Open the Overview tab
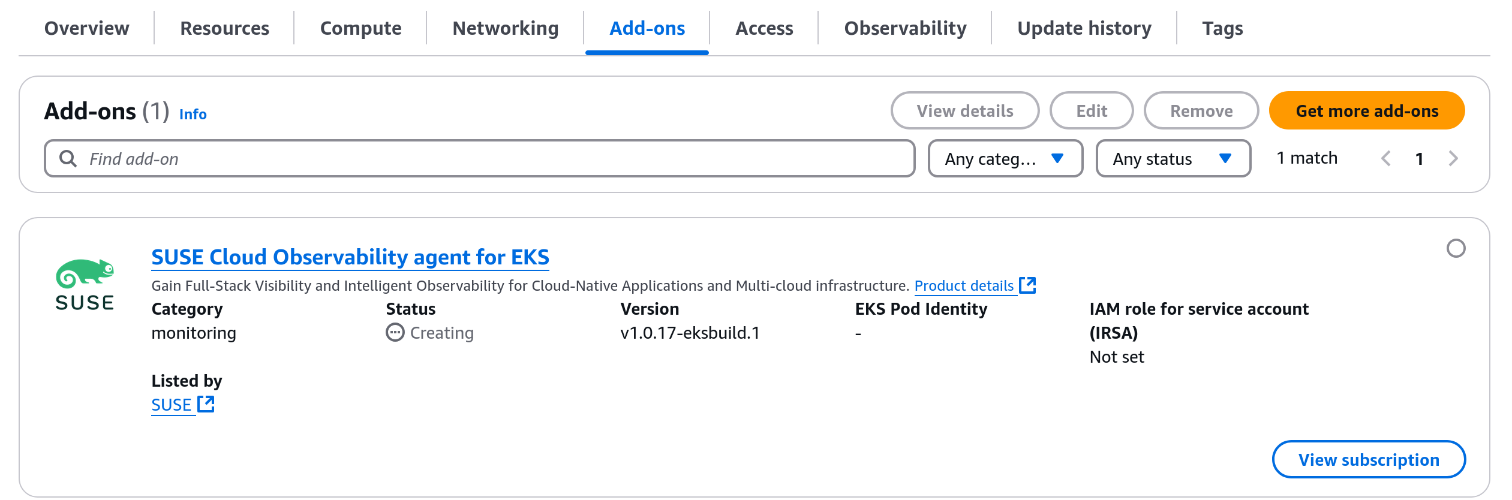 click(x=86, y=28)
